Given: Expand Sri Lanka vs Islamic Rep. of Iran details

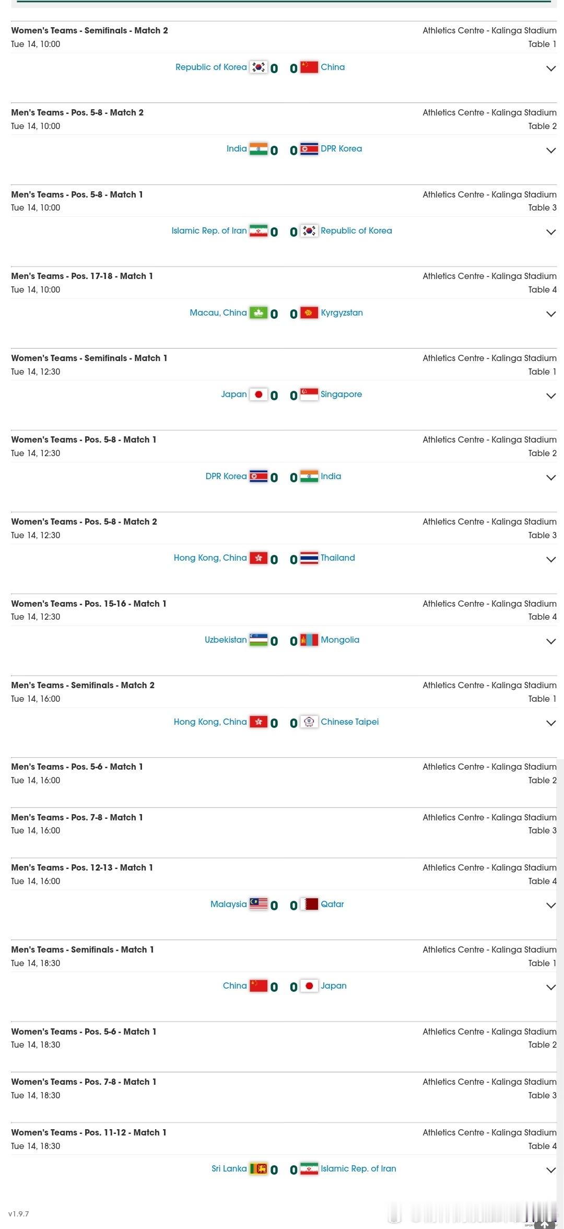Looking at the screenshot, I should point(551,1170).
